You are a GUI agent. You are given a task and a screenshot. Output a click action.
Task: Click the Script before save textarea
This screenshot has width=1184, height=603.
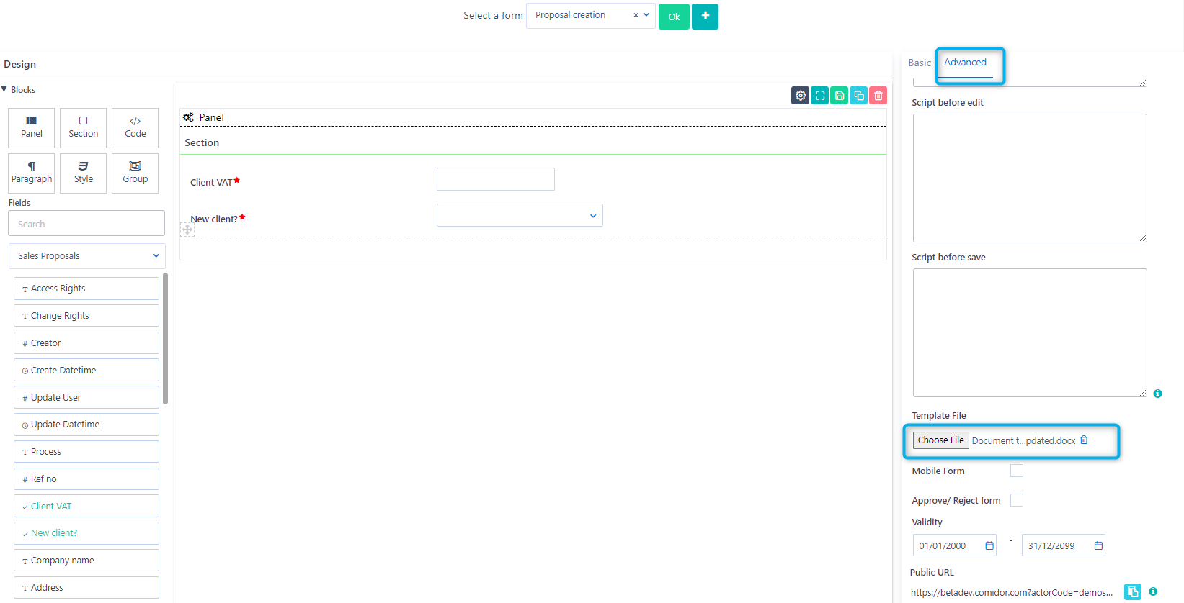pyautogui.click(x=1030, y=332)
